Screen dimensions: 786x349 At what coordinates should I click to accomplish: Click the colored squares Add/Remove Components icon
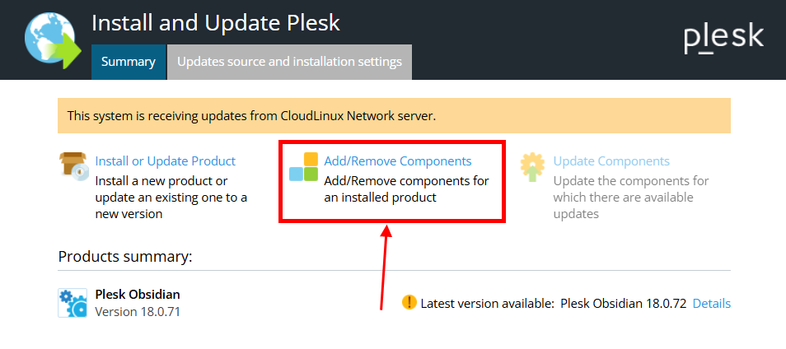pyautogui.click(x=304, y=167)
